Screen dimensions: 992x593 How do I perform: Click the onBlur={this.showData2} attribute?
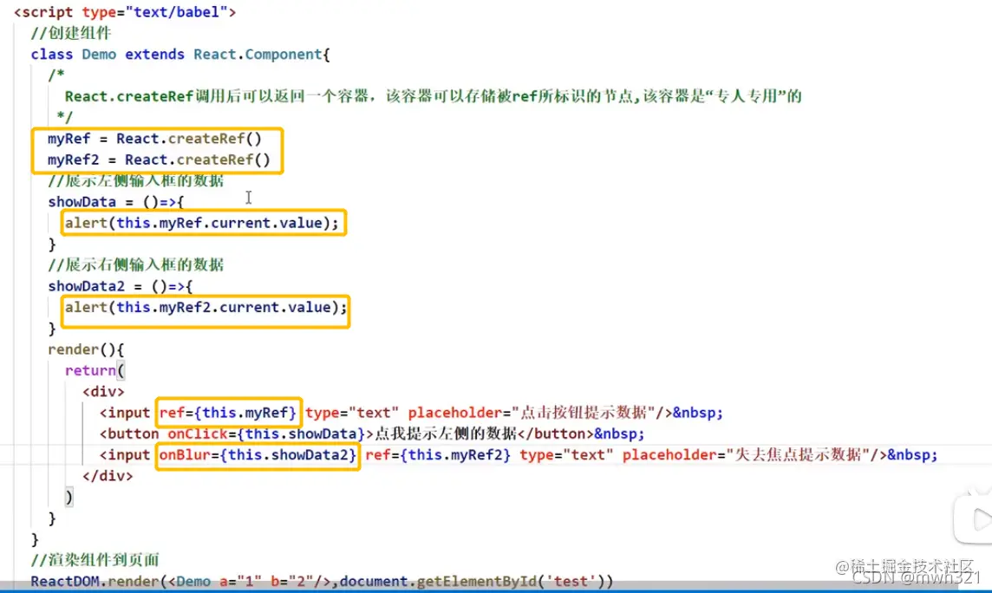point(258,454)
